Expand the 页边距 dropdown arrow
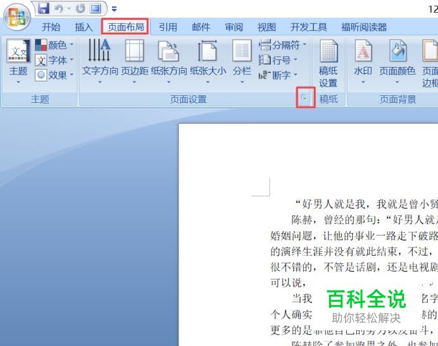 (x=134, y=82)
